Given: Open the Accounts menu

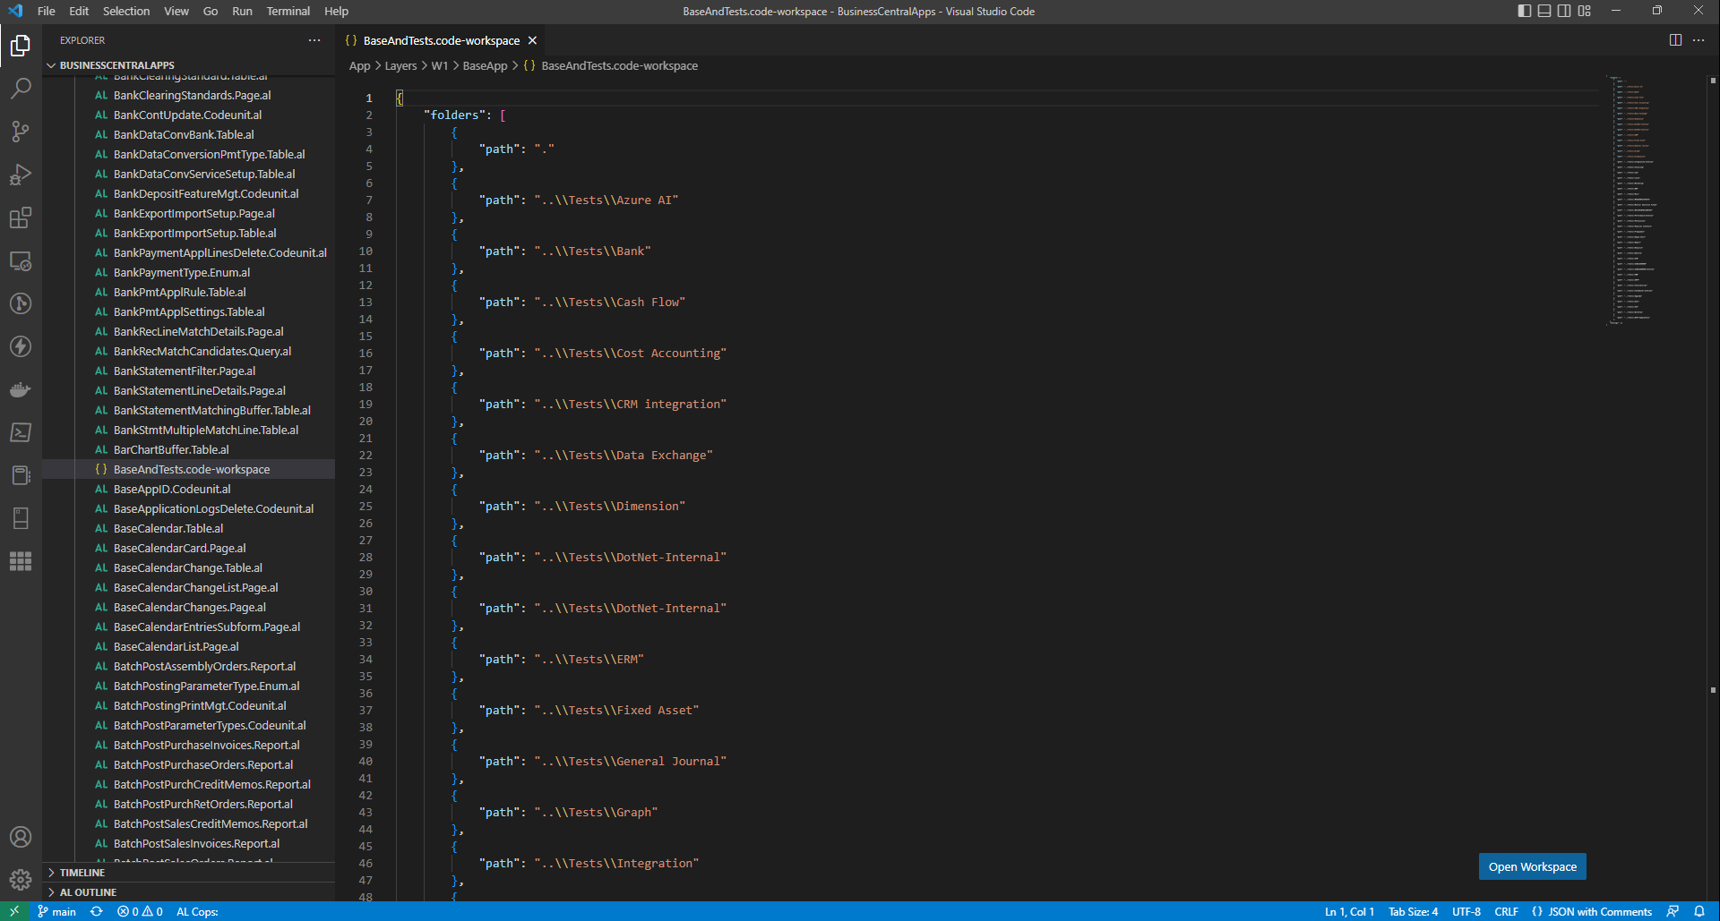Looking at the screenshot, I should click(21, 837).
